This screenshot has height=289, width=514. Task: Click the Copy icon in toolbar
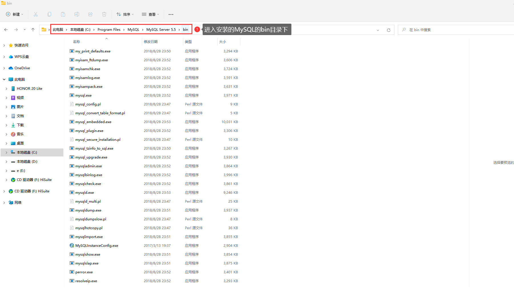[49, 14]
